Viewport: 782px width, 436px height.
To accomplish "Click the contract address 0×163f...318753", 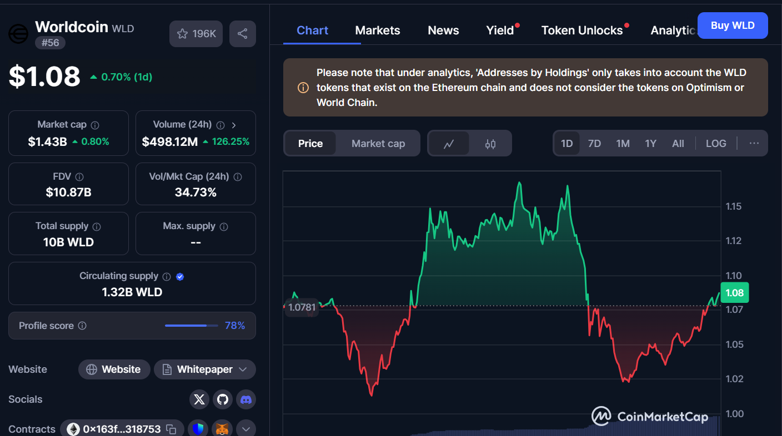I will pyautogui.click(x=122, y=429).
